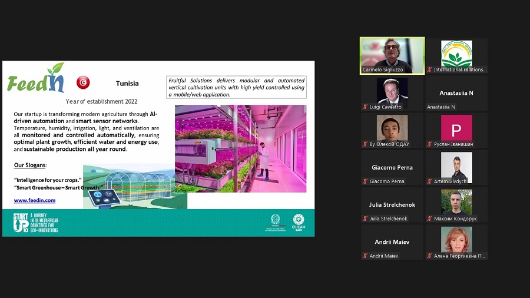This screenshot has height=298, width=530.
Task: Click the CIHEAM Bari logo in slide footer
Action: pyautogui.click(x=299, y=223)
